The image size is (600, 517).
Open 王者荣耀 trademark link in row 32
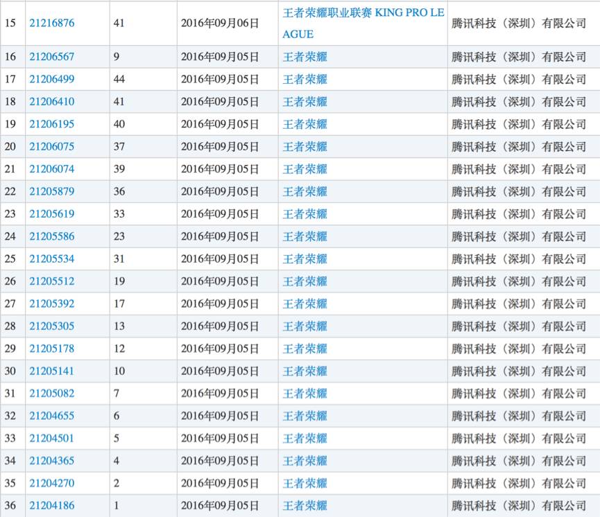point(305,416)
